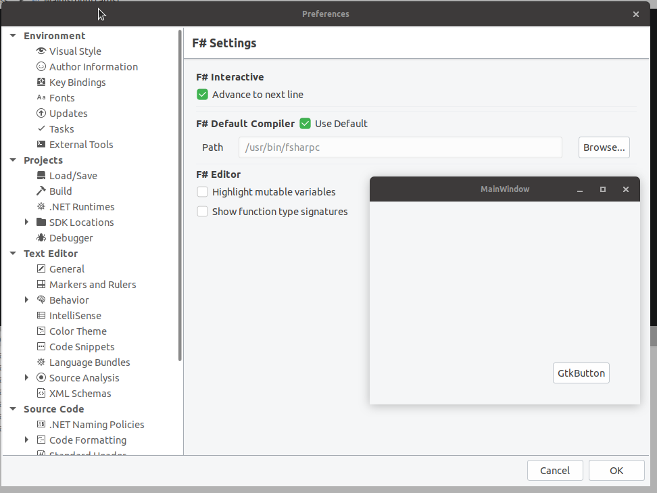This screenshot has width=657, height=493.
Task: Confirm preferences with the OK button
Action: pos(616,471)
